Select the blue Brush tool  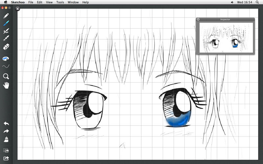click(x=6, y=23)
